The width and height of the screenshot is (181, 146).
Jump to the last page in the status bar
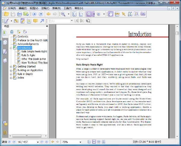click(47, 142)
